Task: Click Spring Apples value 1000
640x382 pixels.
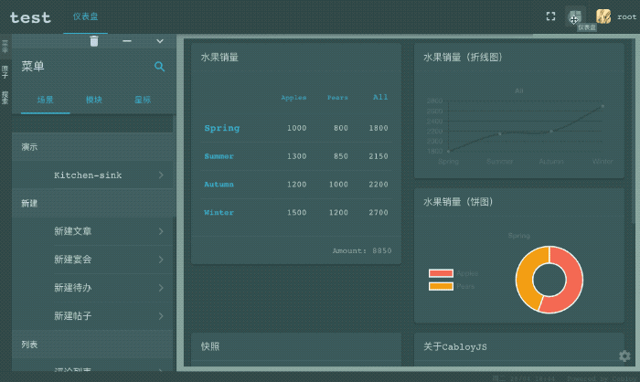Action: pyautogui.click(x=297, y=128)
